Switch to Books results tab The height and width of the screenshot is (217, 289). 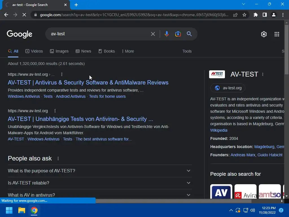106,51
